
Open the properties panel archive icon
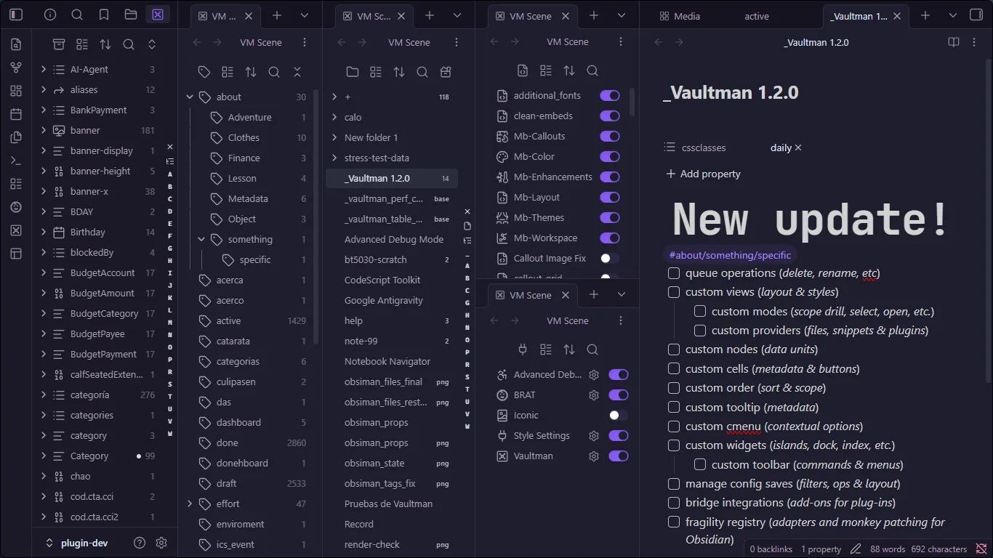click(x=59, y=44)
